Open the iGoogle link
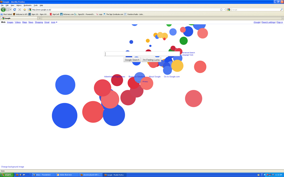The height and width of the screenshot is (177, 284). (x=257, y=22)
